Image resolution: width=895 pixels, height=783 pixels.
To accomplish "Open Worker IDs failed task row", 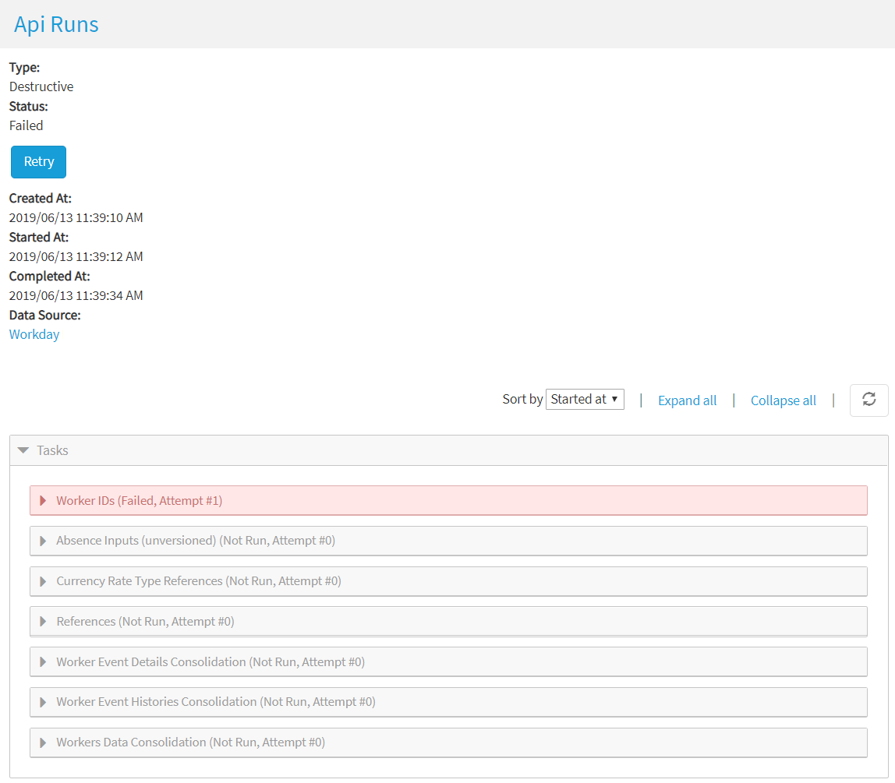I will click(x=140, y=501).
